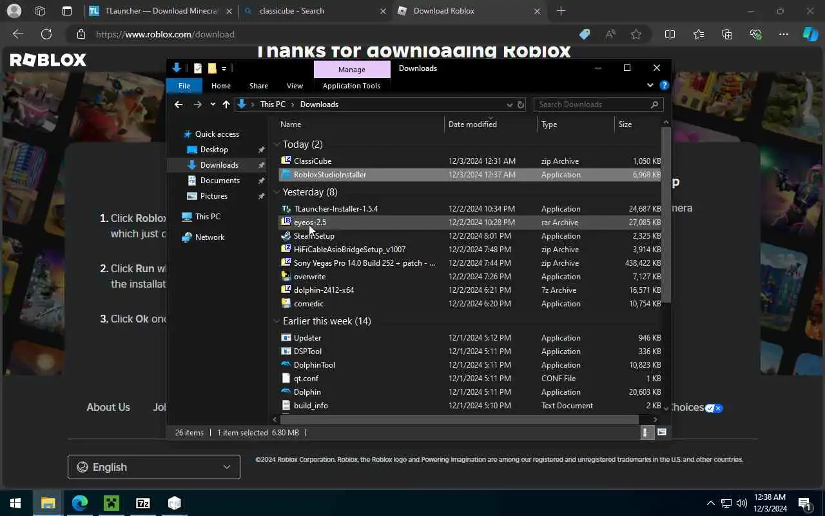
Task: Collapse the Today (2) group
Action: 277,144
